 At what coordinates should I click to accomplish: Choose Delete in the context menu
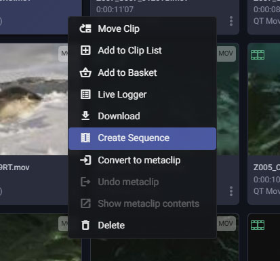pyautogui.click(x=142, y=225)
